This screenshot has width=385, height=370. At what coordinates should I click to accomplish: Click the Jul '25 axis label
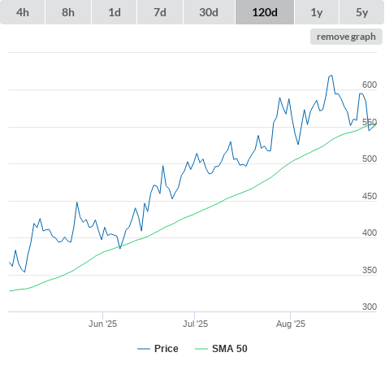[195, 324]
